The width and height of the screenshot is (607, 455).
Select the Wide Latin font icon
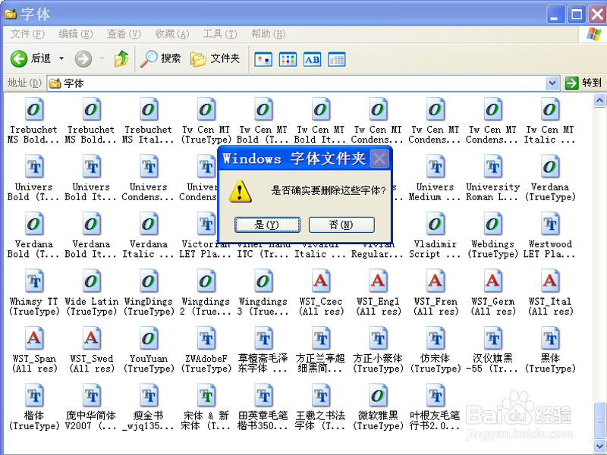[x=91, y=281]
